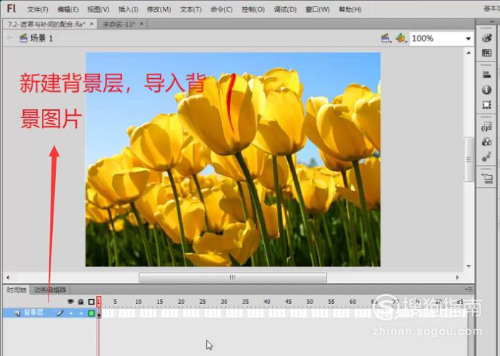Open the 编辑(E) menu
500x356 pixels.
click(68, 9)
